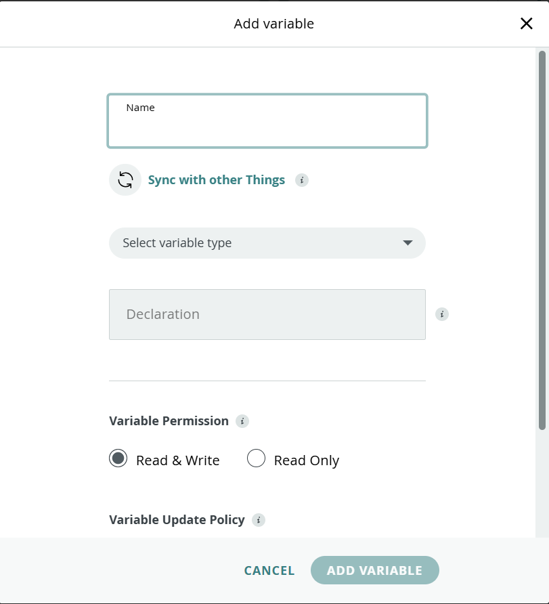Close the Add variable dialog
The image size is (549, 604).
[x=526, y=24]
